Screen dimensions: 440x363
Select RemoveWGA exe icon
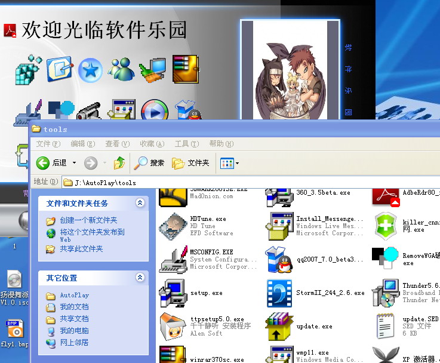(x=386, y=258)
